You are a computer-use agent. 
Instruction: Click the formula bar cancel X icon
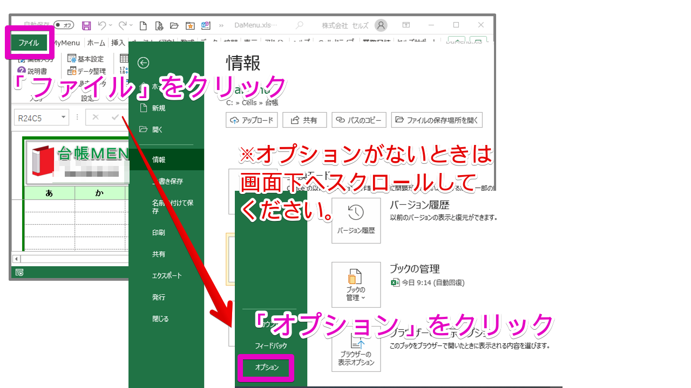pos(96,117)
